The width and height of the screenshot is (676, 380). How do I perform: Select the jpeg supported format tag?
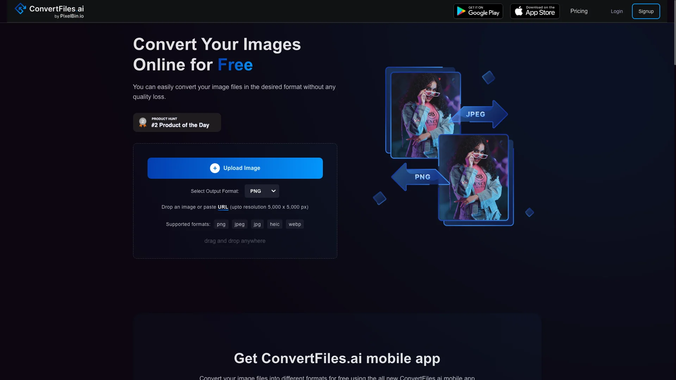coord(239,224)
